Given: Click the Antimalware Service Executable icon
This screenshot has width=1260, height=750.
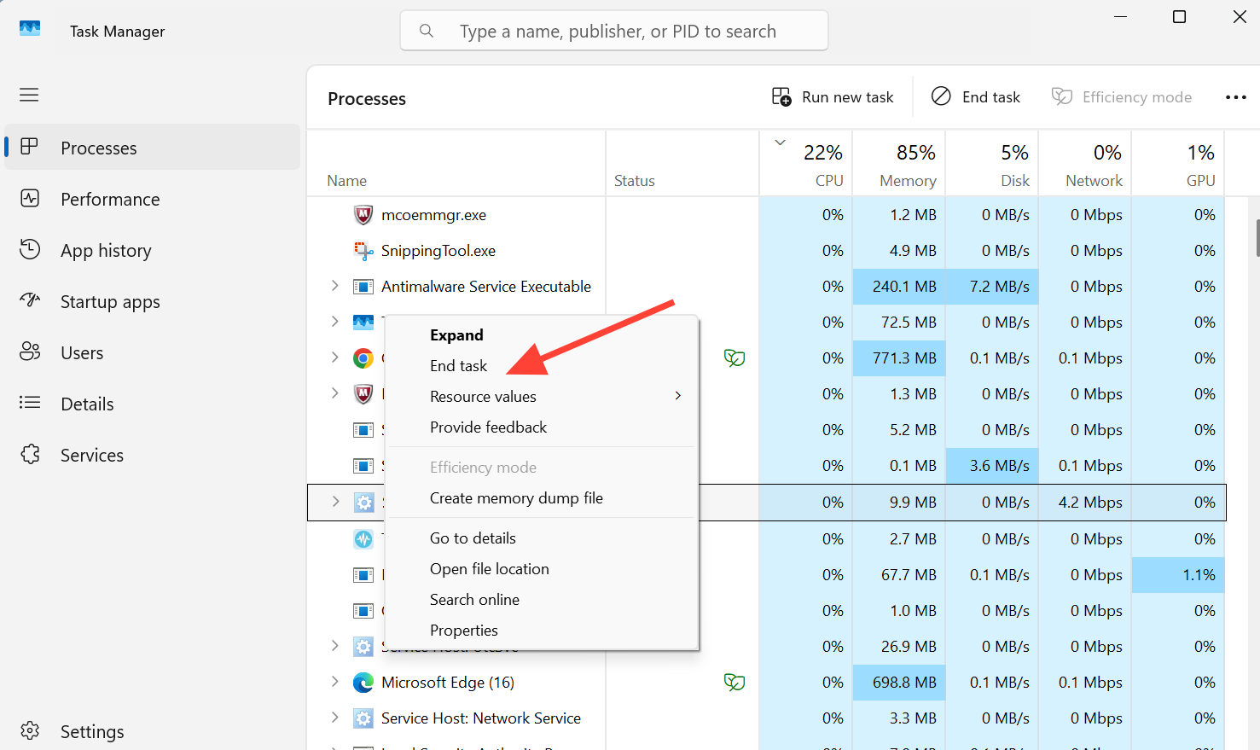Looking at the screenshot, I should pos(363,287).
